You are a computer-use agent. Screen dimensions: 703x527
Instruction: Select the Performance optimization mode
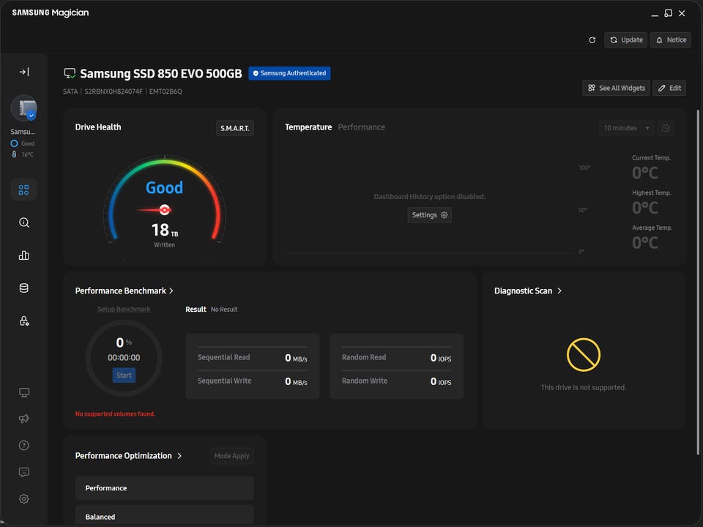165,488
